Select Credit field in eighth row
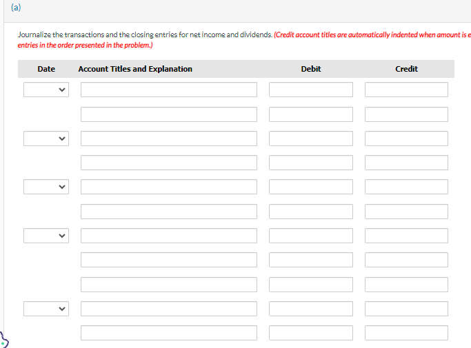The height and width of the screenshot is (348, 471). [406, 260]
